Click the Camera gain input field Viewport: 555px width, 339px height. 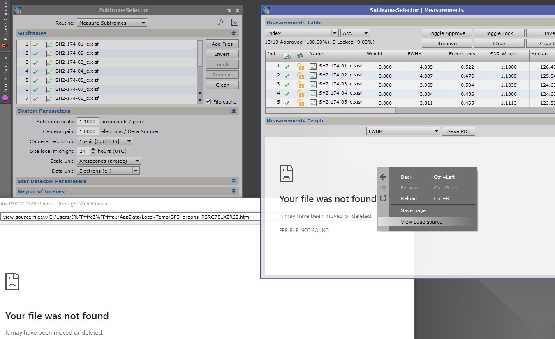click(88, 131)
